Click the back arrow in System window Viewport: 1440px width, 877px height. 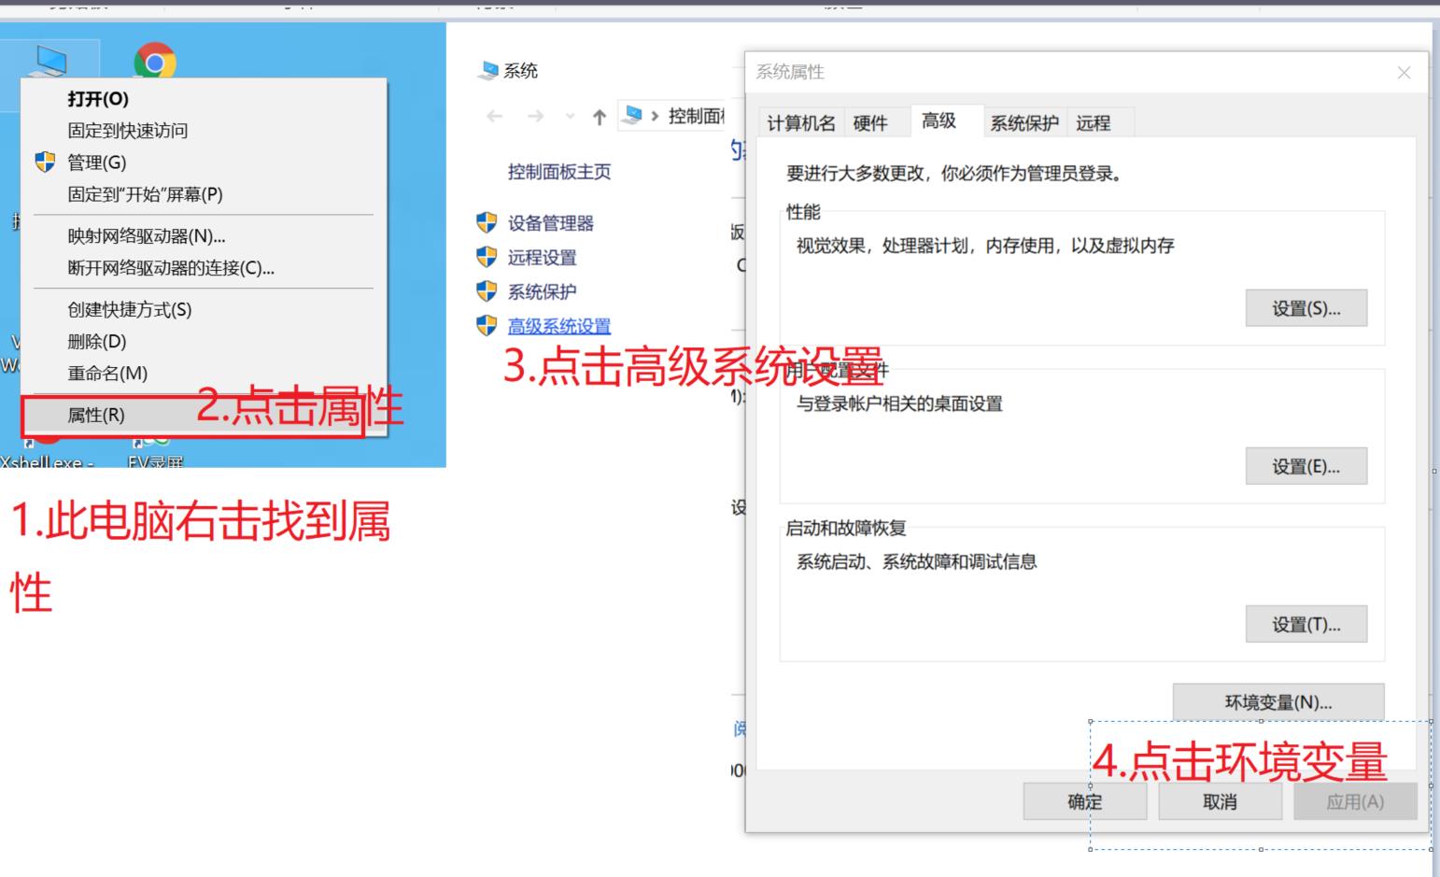[x=495, y=117]
